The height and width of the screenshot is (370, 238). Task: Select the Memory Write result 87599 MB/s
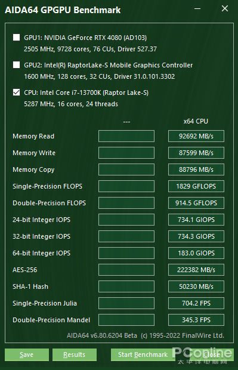[x=196, y=153]
